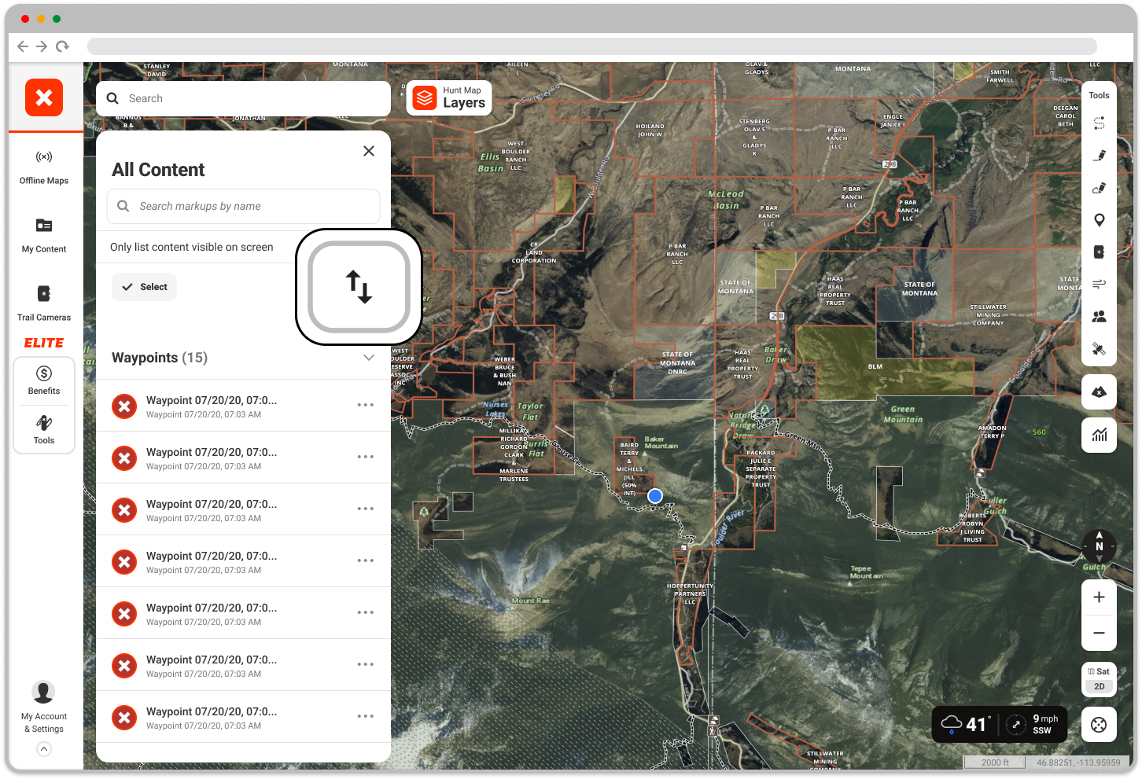
Task: Open My Account & Settings
Action: click(44, 707)
